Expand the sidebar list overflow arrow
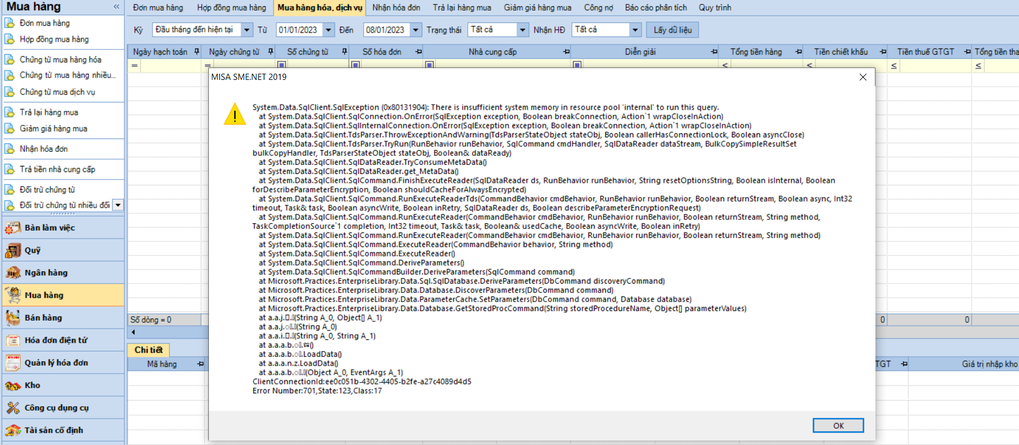Viewport: 1019px width, 445px height. [118, 205]
